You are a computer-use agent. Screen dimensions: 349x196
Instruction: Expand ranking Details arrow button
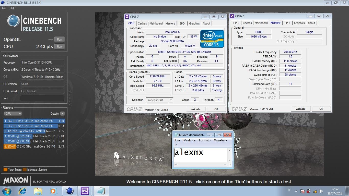pos(63,114)
